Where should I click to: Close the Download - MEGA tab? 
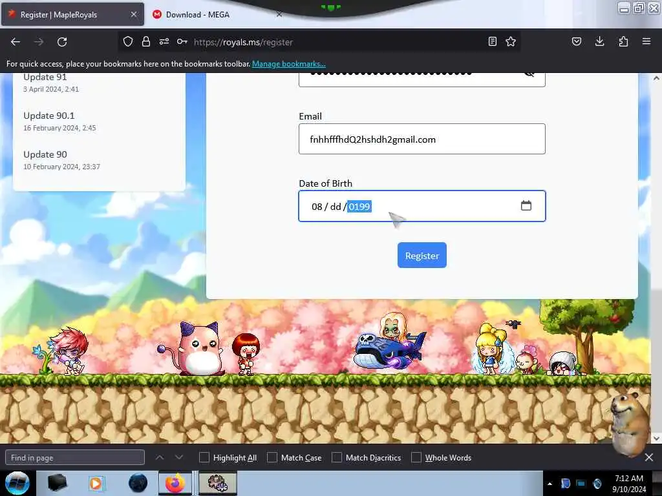coord(279,14)
